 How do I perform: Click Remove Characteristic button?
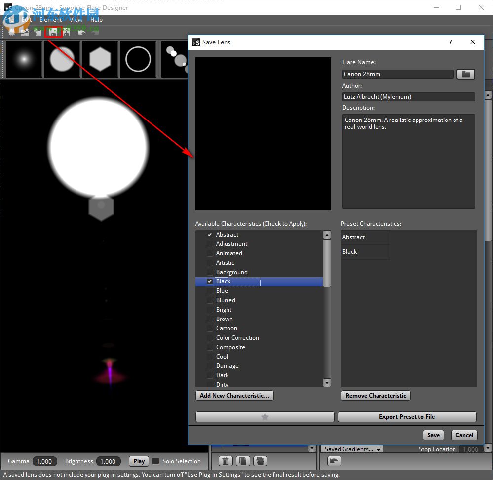(x=376, y=396)
